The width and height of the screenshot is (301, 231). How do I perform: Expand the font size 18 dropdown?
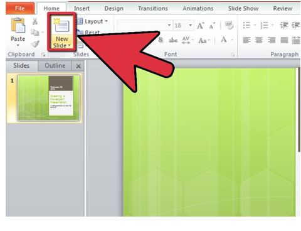(x=190, y=25)
